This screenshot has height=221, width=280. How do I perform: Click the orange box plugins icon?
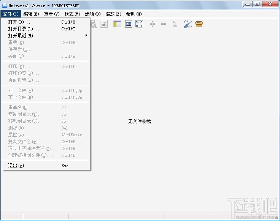(199, 24)
